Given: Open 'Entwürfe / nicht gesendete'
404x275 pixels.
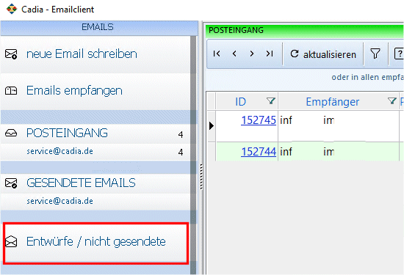Looking at the screenshot, I should 95,241.
